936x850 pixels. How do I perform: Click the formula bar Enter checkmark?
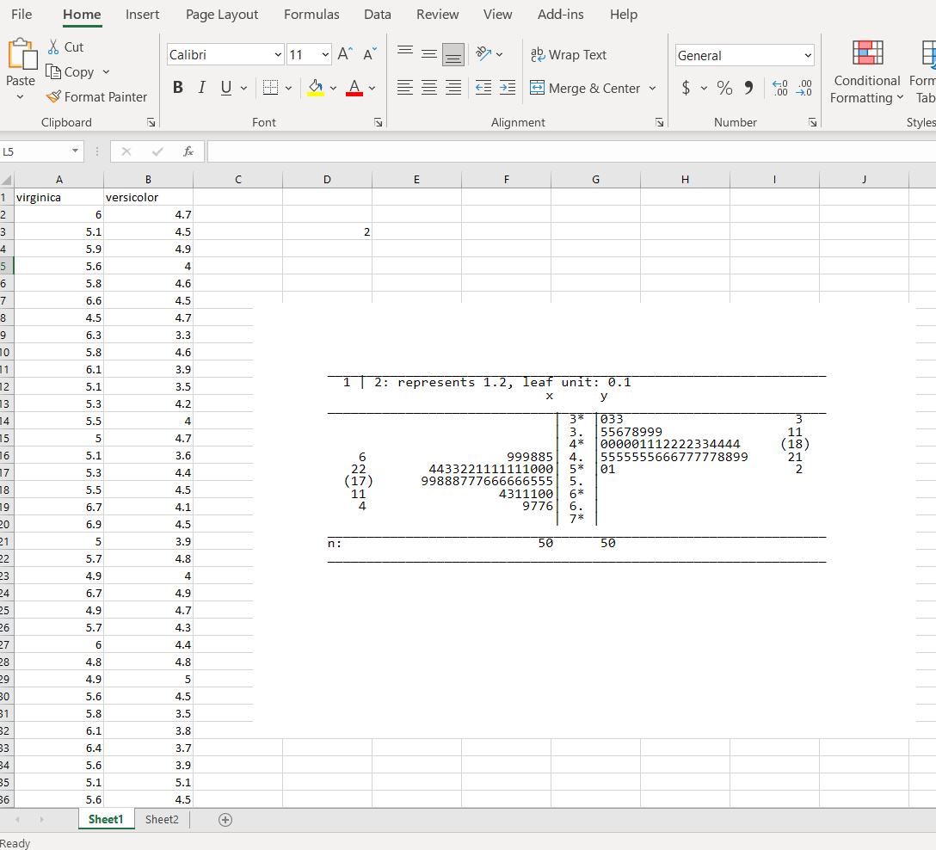tap(157, 151)
